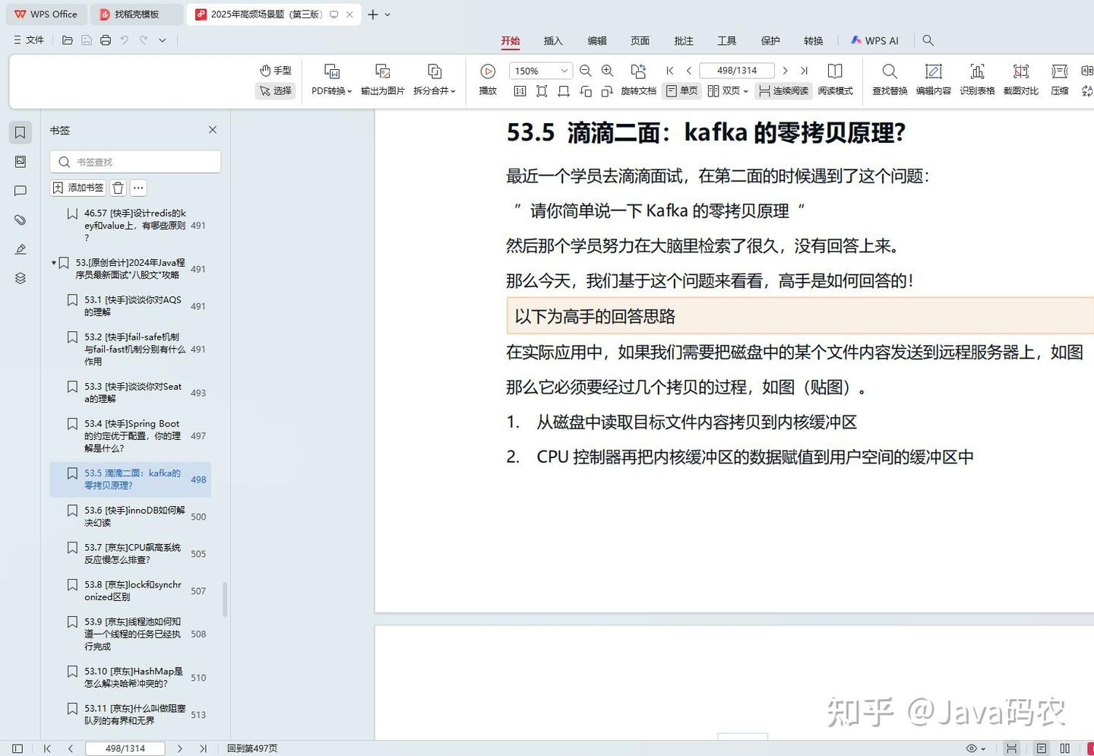1094x756 pixels.
Task: Toggle single page view (单页)
Action: tap(681, 90)
